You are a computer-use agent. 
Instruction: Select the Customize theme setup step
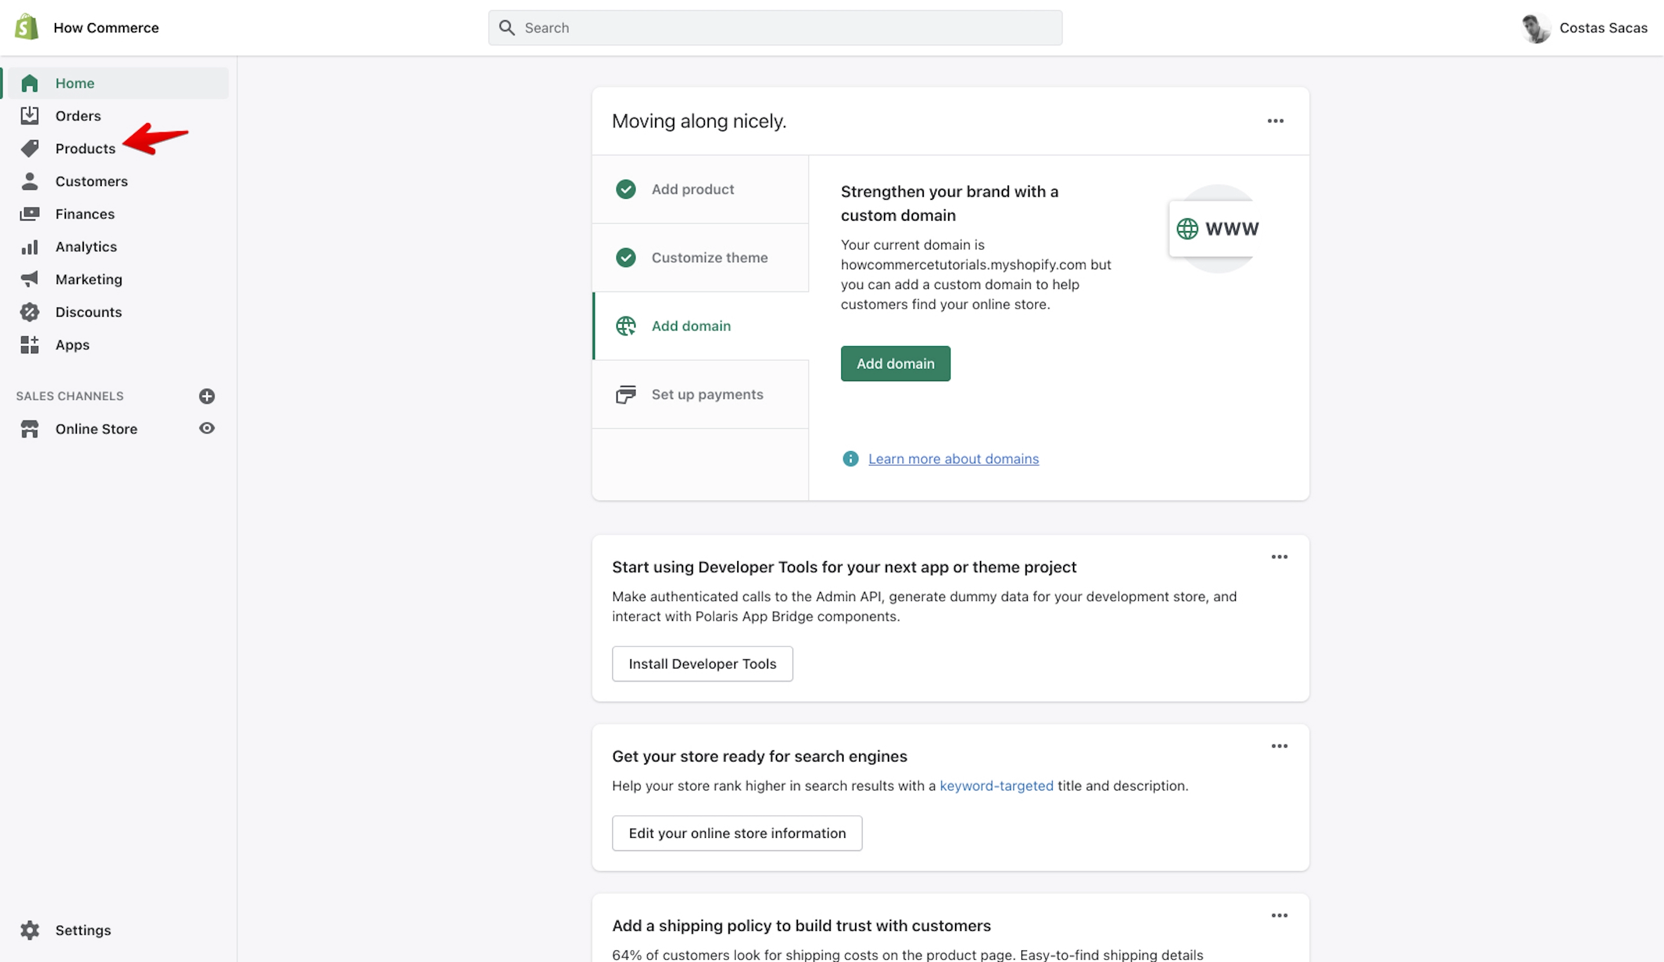click(x=700, y=258)
